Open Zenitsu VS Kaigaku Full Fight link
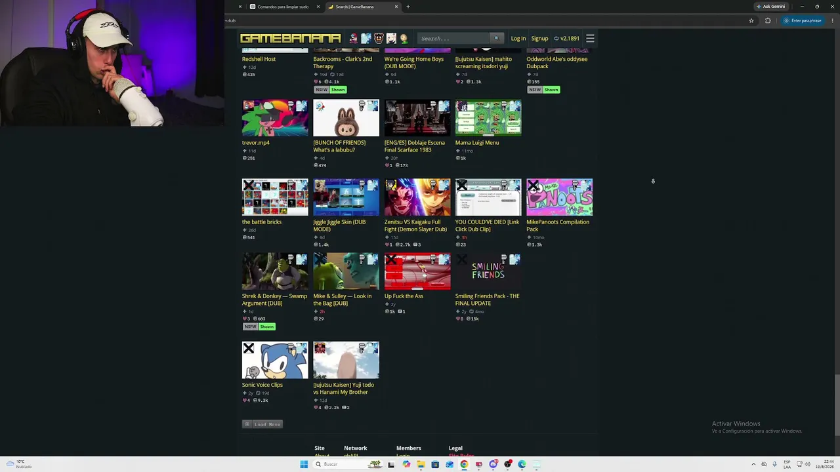Screen dimensions: 840x472 tap(415, 226)
